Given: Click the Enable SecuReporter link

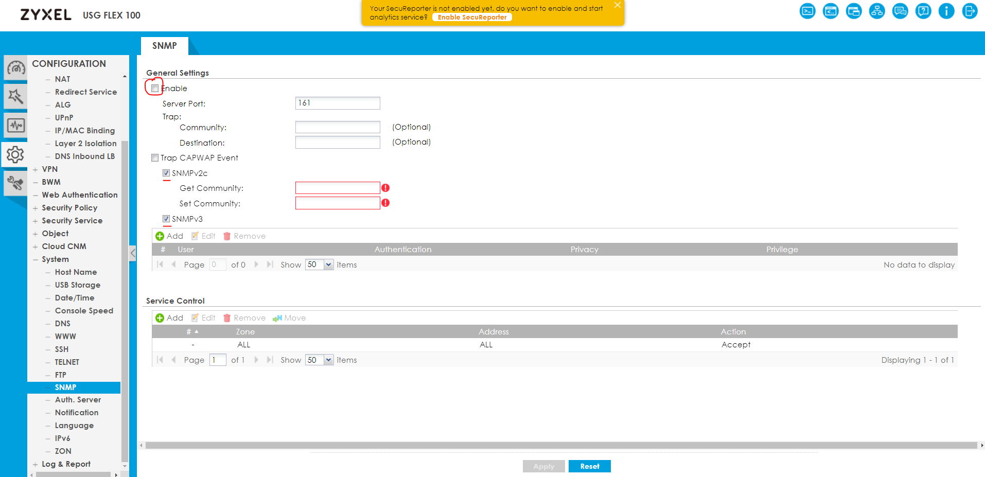Looking at the screenshot, I should (x=472, y=17).
